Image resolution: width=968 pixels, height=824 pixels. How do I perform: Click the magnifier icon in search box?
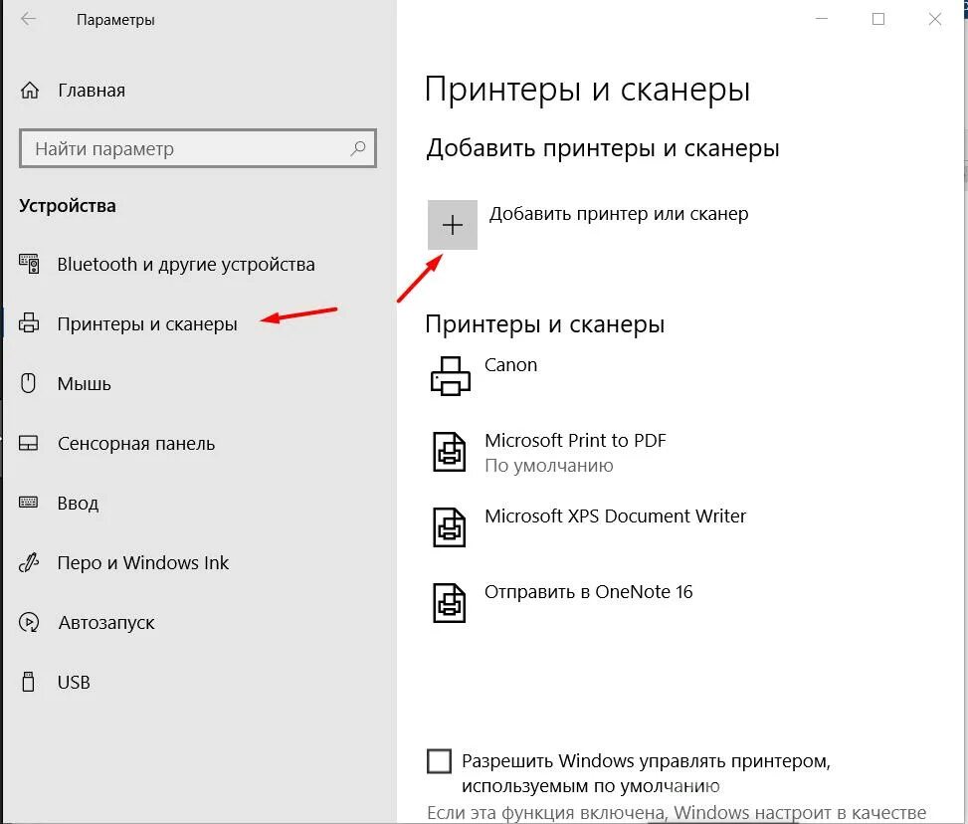pyautogui.click(x=358, y=148)
